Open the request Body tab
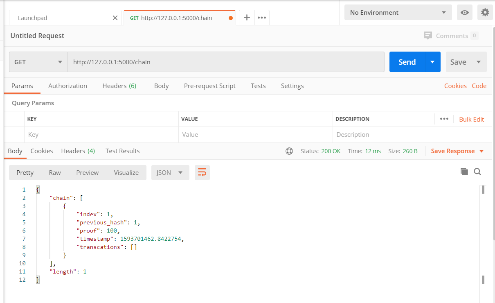Viewport: 495px width, 303px height. pyautogui.click(x=161, y=86)
